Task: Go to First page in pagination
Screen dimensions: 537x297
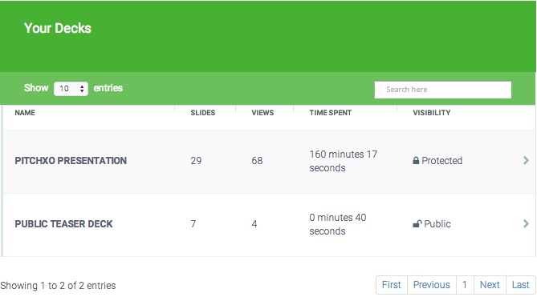Action: 392,285
